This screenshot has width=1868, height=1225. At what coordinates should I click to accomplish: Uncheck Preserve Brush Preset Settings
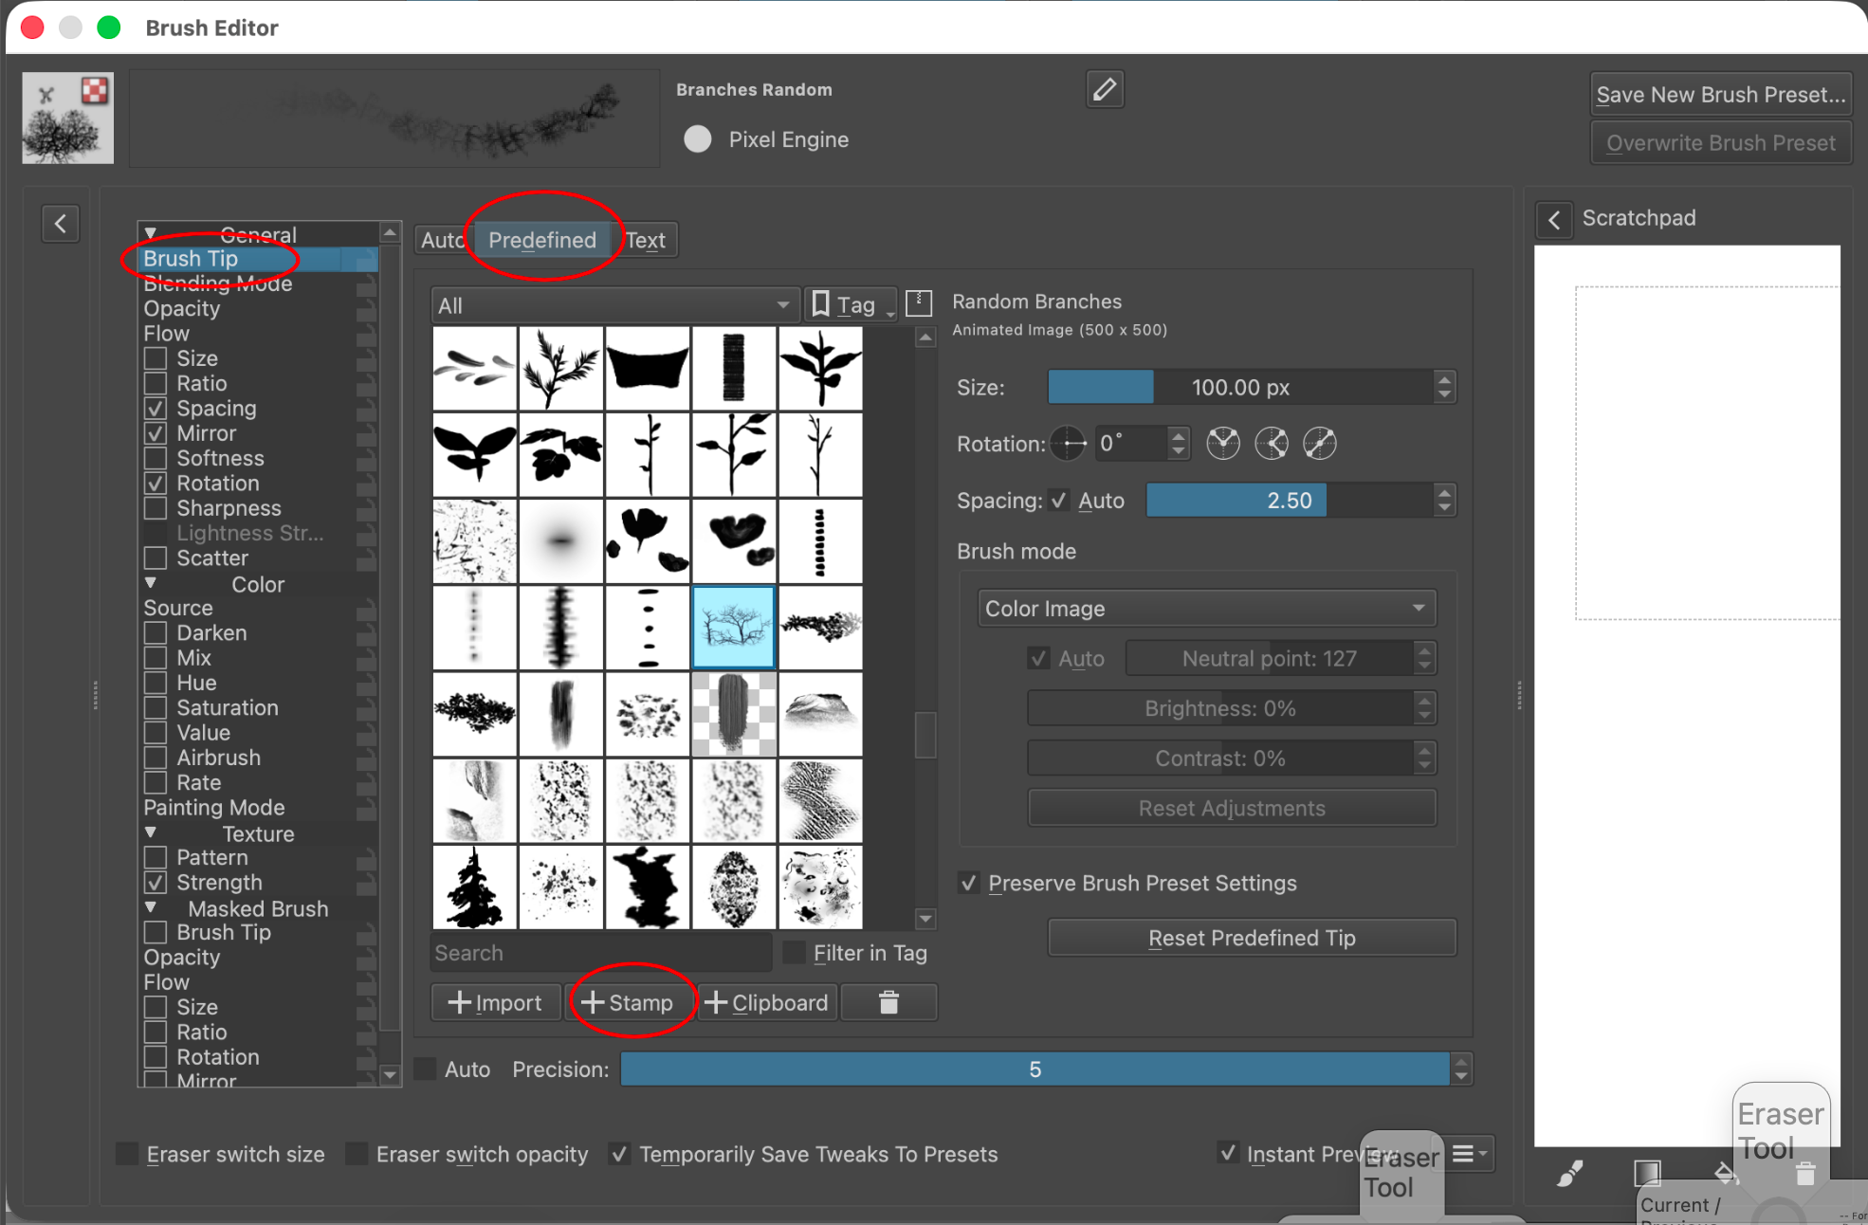point(969,883)
